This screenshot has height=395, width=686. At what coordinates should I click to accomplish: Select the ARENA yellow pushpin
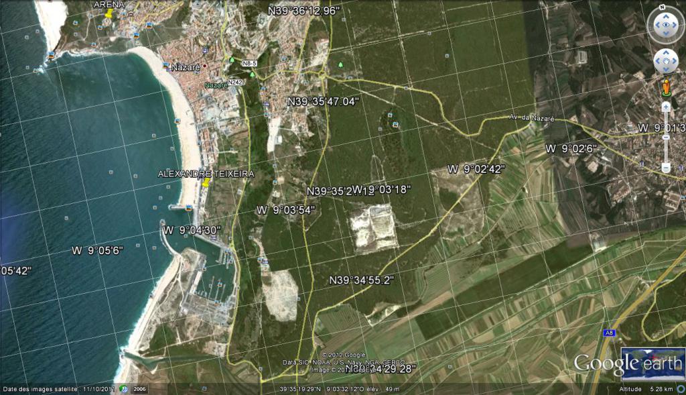[x=109, y=15]
